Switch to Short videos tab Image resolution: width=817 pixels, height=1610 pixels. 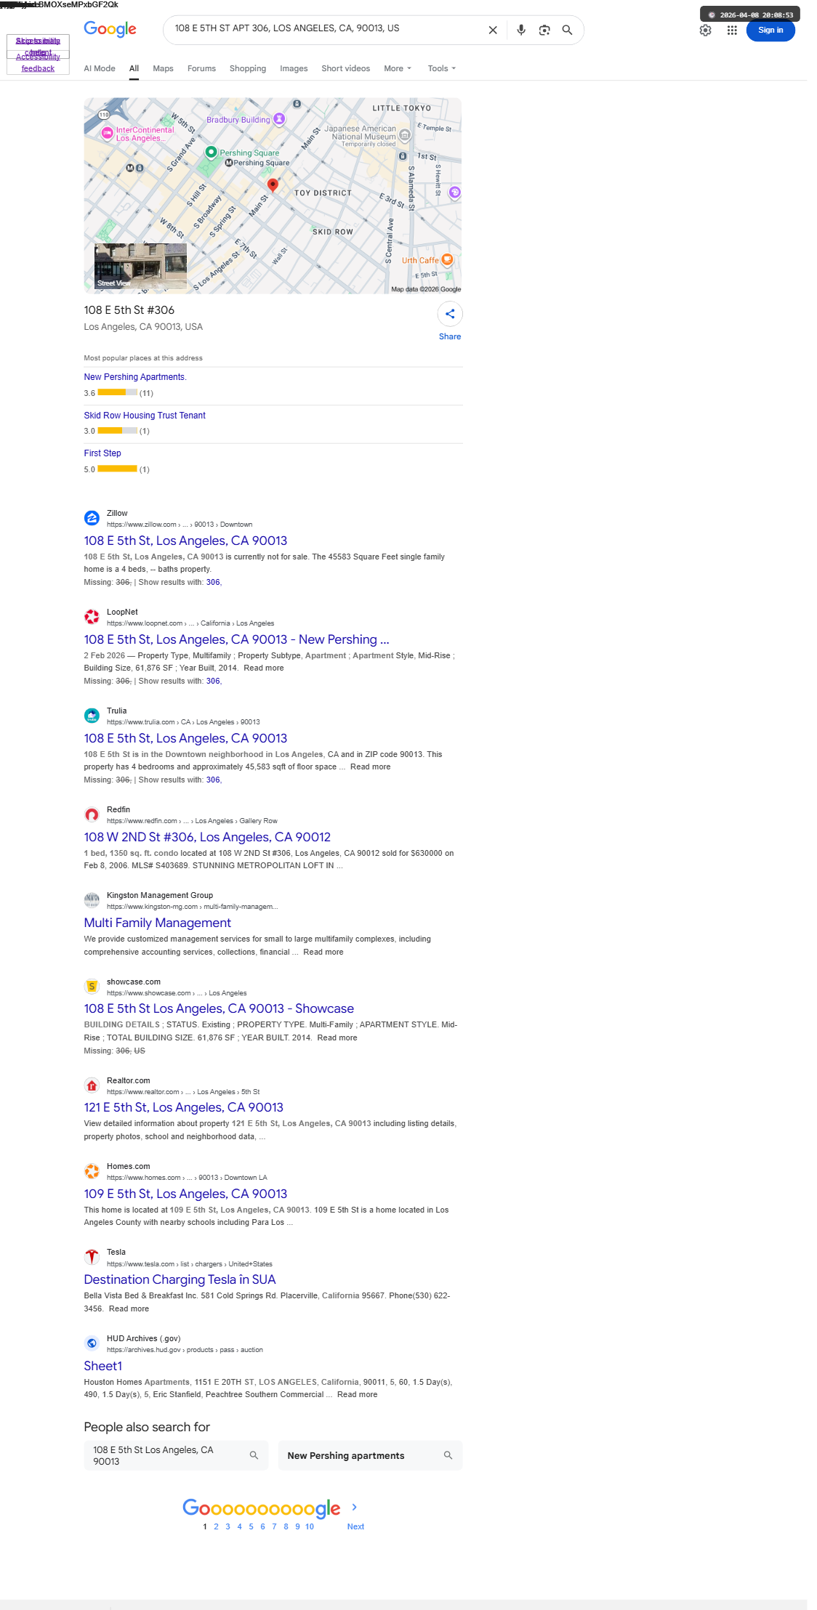point(346,68)
